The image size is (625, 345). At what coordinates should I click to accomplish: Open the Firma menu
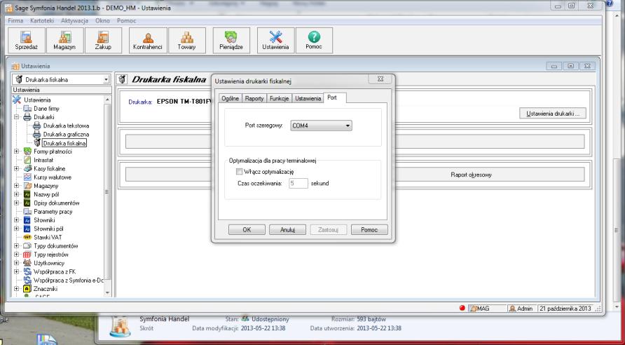[x=15, y=20]
